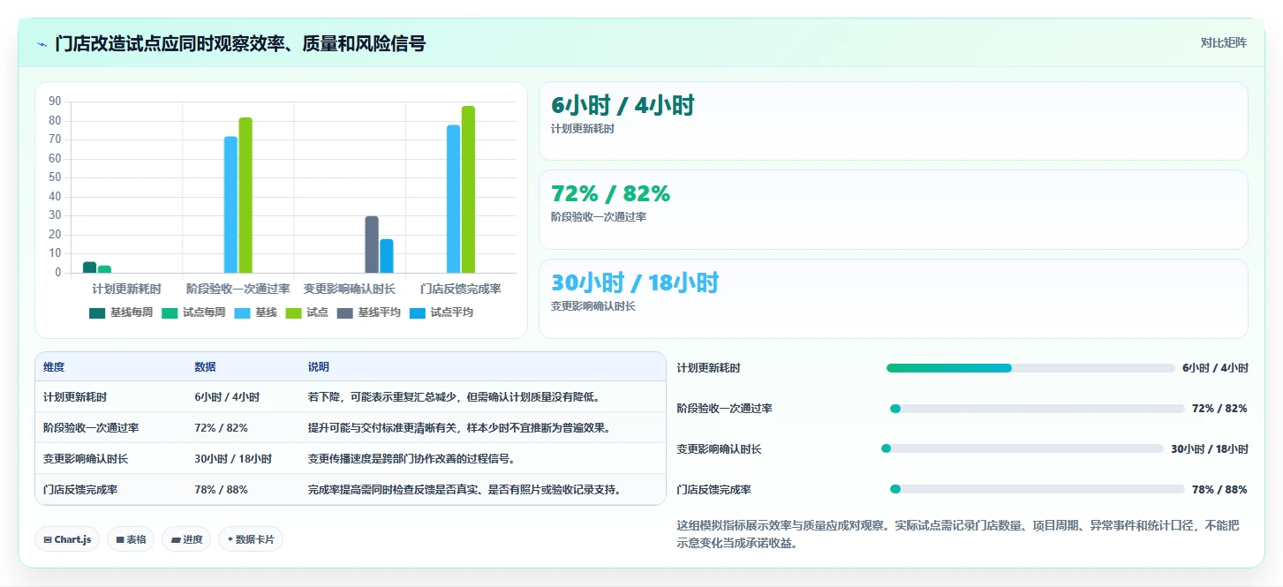Click the title 门店改造试点应同时观察效率
This screenshot has width=1283, height=587.
(240, 43)
